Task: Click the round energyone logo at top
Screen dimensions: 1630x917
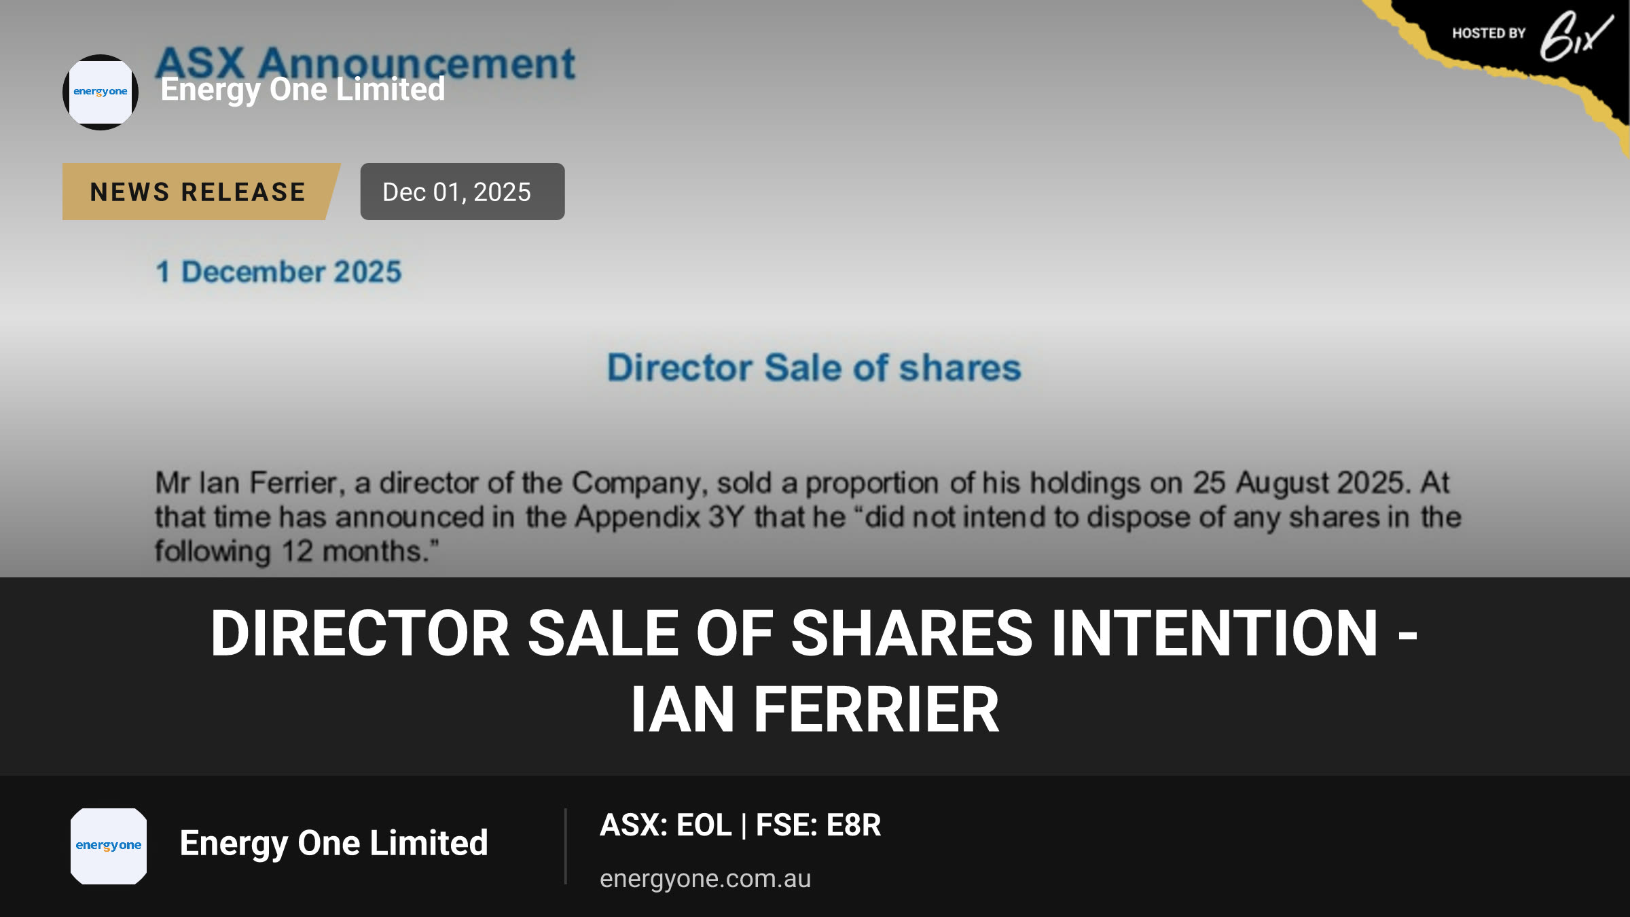Action: tap(101, 92)
